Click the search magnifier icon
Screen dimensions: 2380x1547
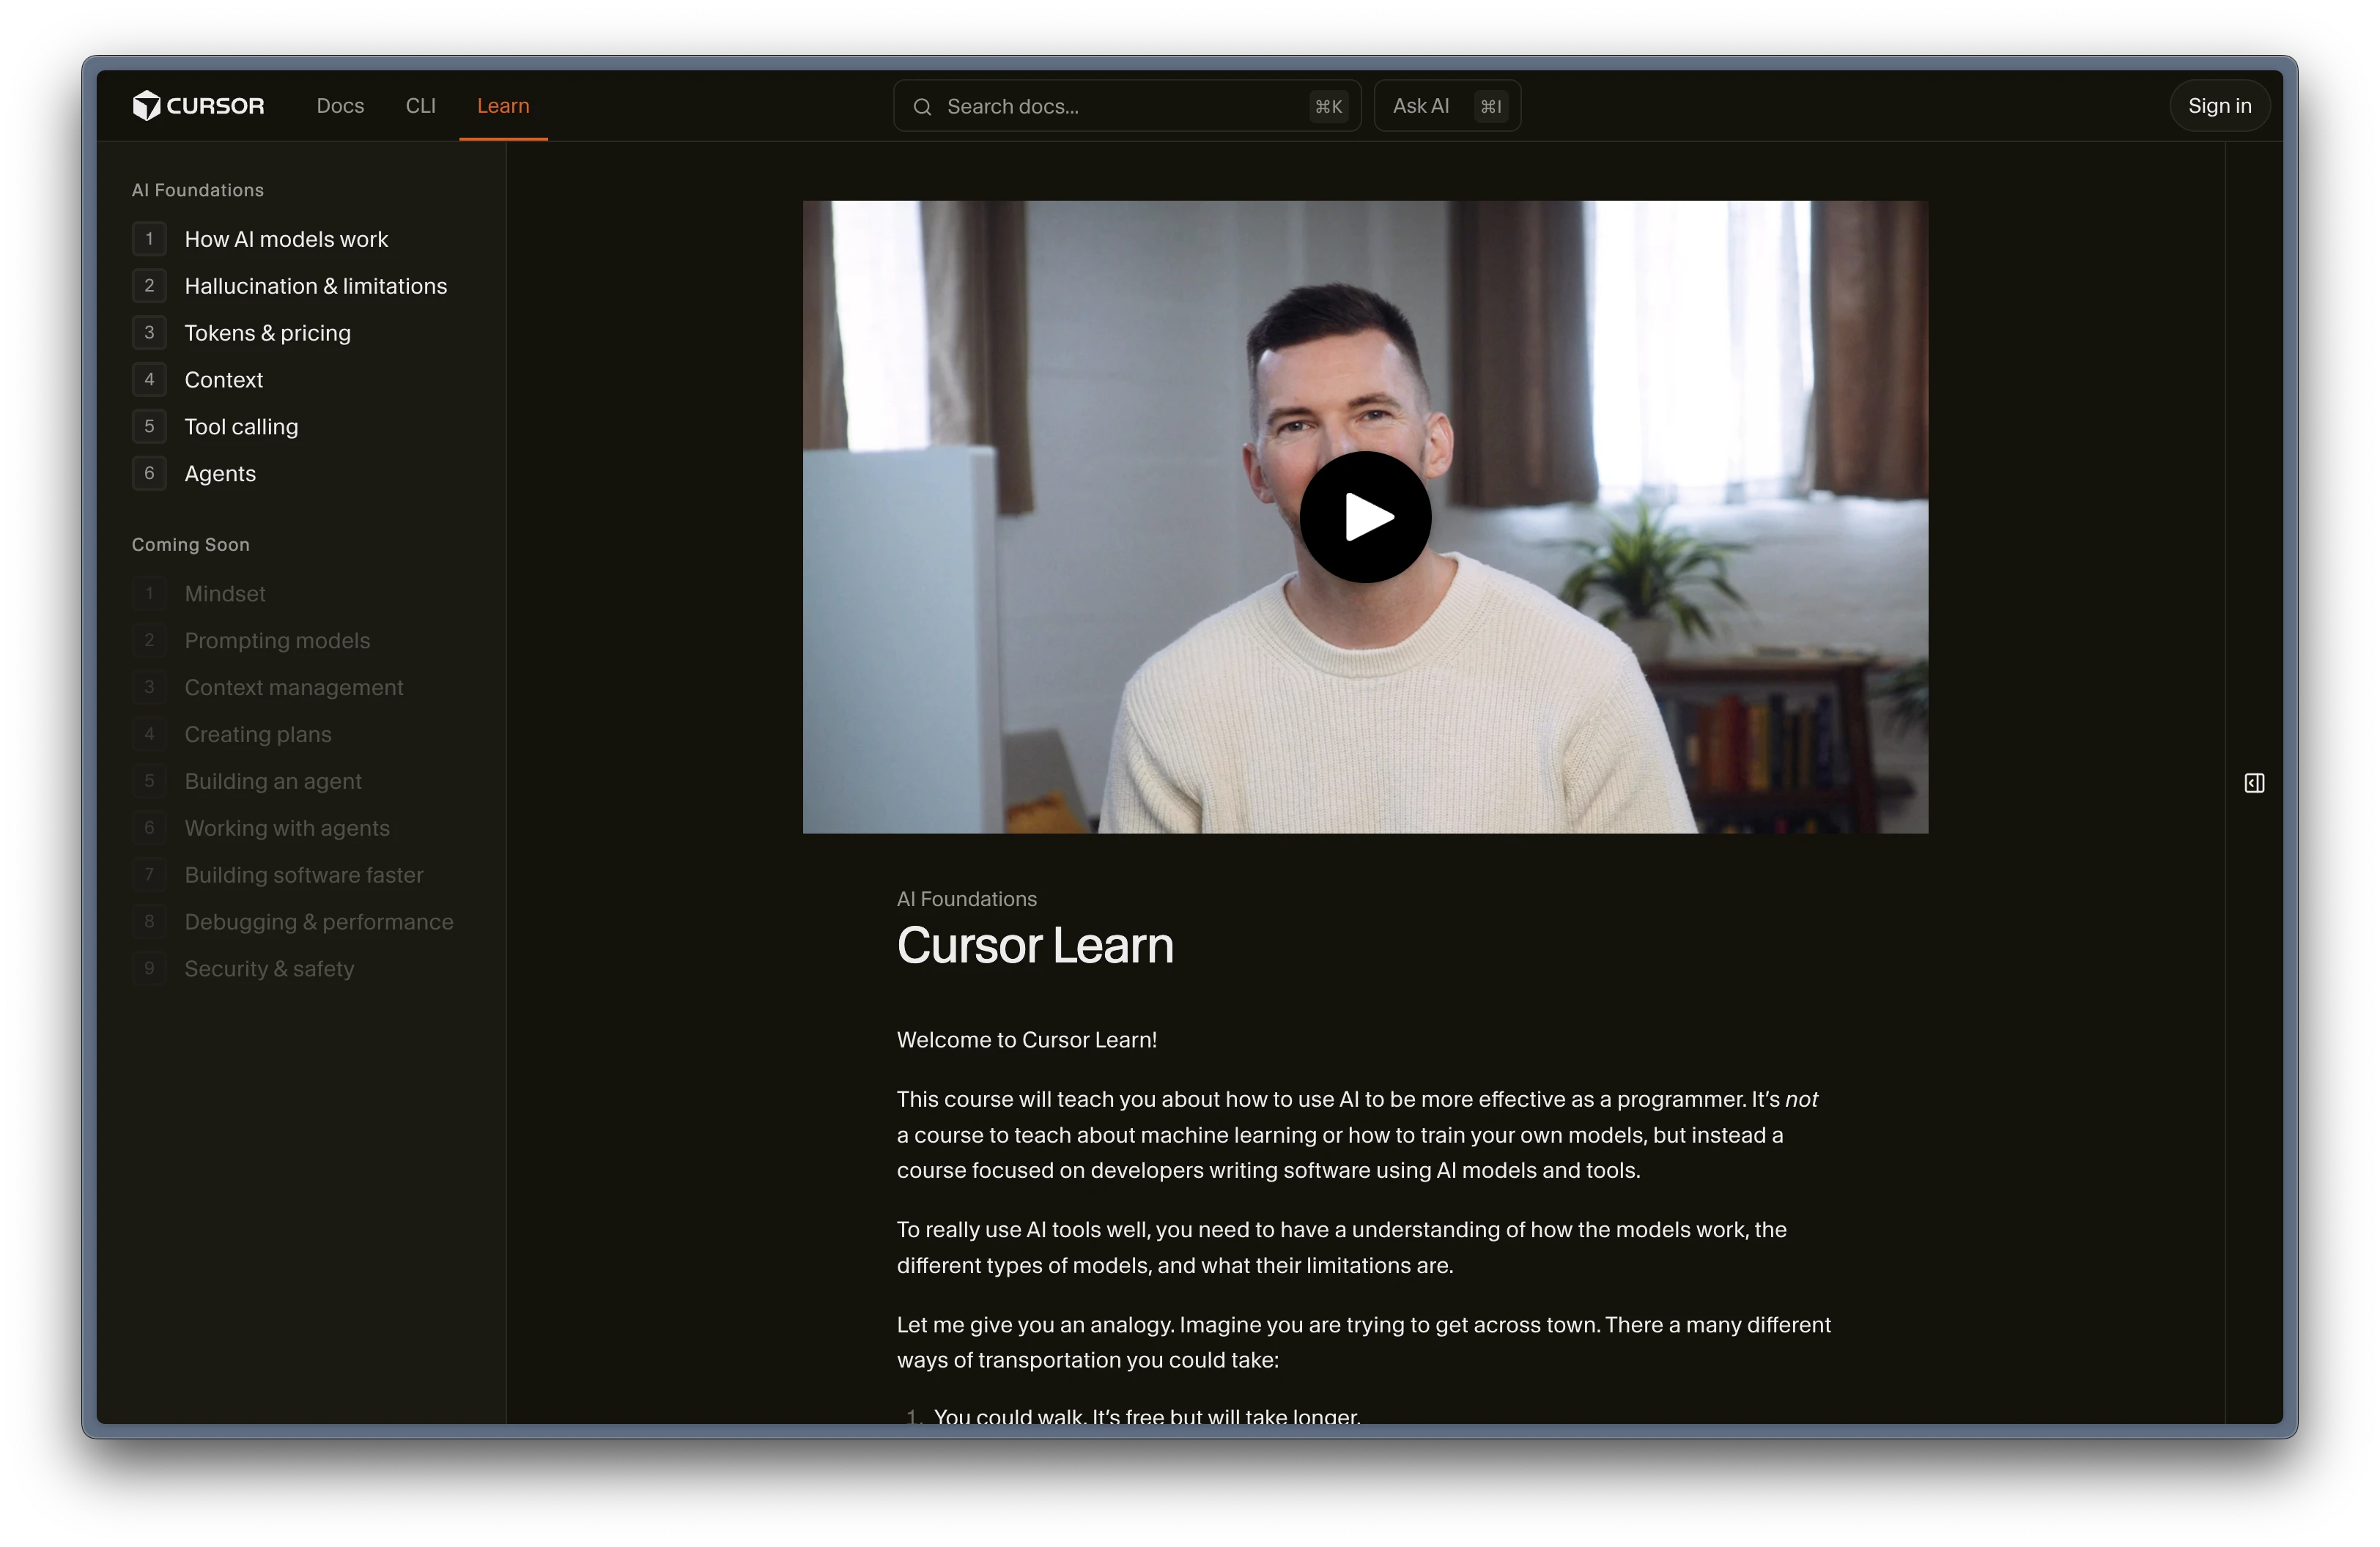922,107
